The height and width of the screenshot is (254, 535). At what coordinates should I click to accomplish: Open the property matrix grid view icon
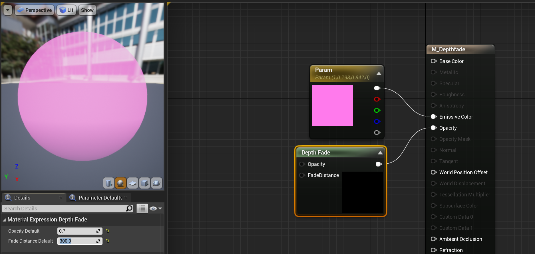coord(142,208)
